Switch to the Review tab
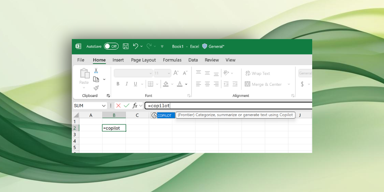The height and width of the screenshot is (192, 384). point(212,60)
